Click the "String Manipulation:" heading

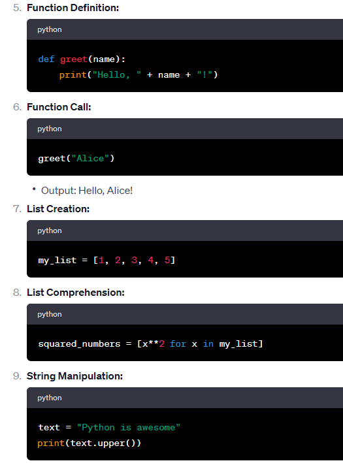(74, 376)
